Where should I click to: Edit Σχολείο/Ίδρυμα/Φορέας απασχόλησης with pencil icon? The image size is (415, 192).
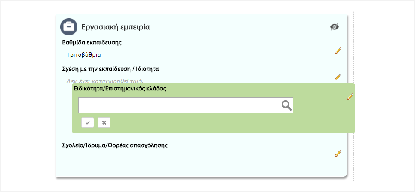click(338, 154)
